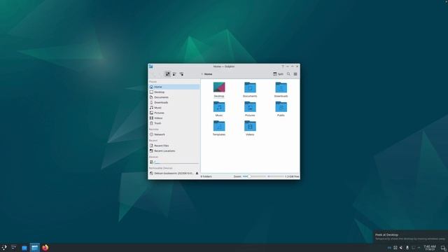Select the Music folder icon in file view
Image resolution: width=448 pixels, height=252 pixels.
[x=219, y=106]
